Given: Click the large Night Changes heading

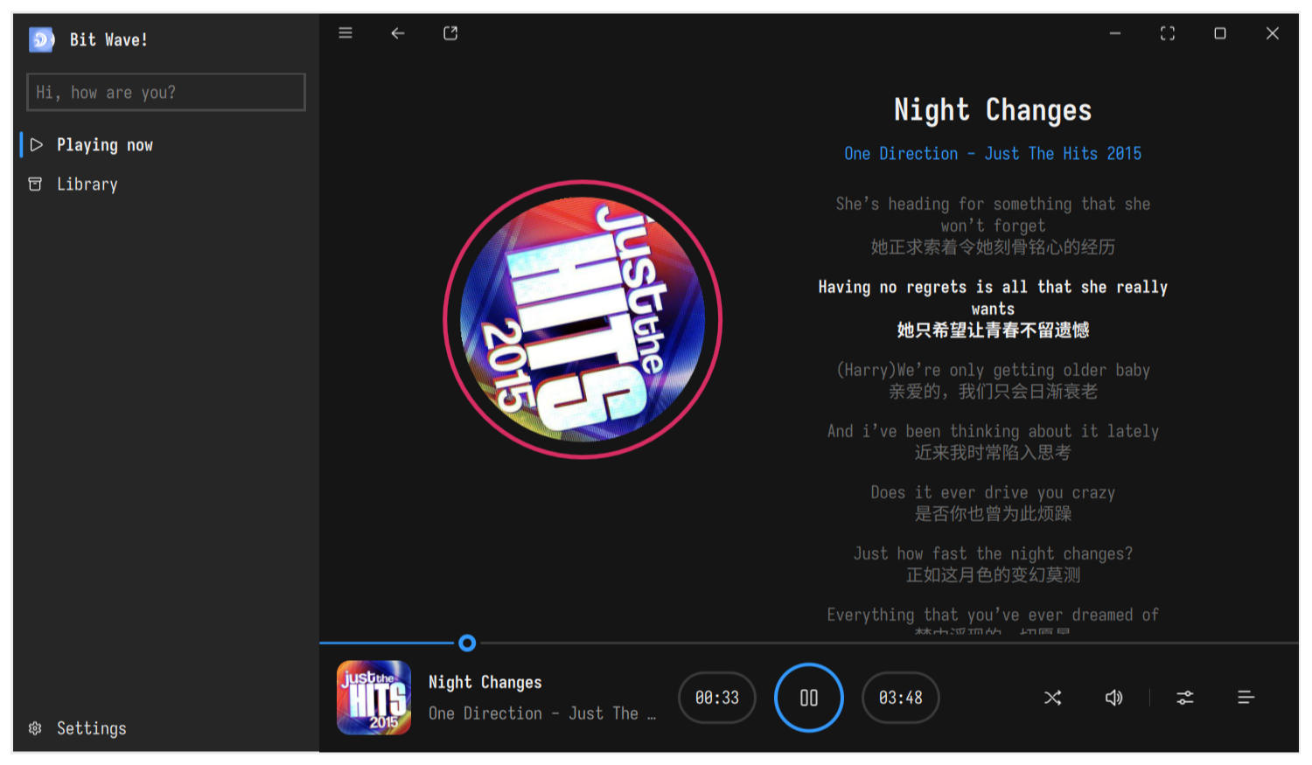Looking at the screenshot, I should point(993,110).
